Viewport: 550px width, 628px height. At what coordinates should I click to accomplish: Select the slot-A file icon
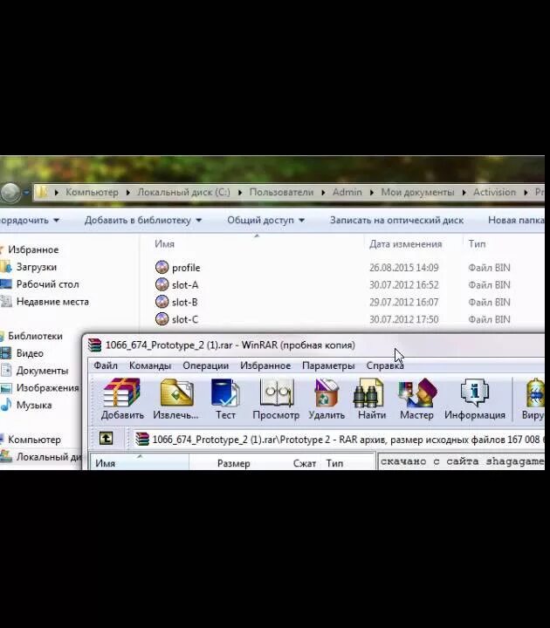[162, 284]
